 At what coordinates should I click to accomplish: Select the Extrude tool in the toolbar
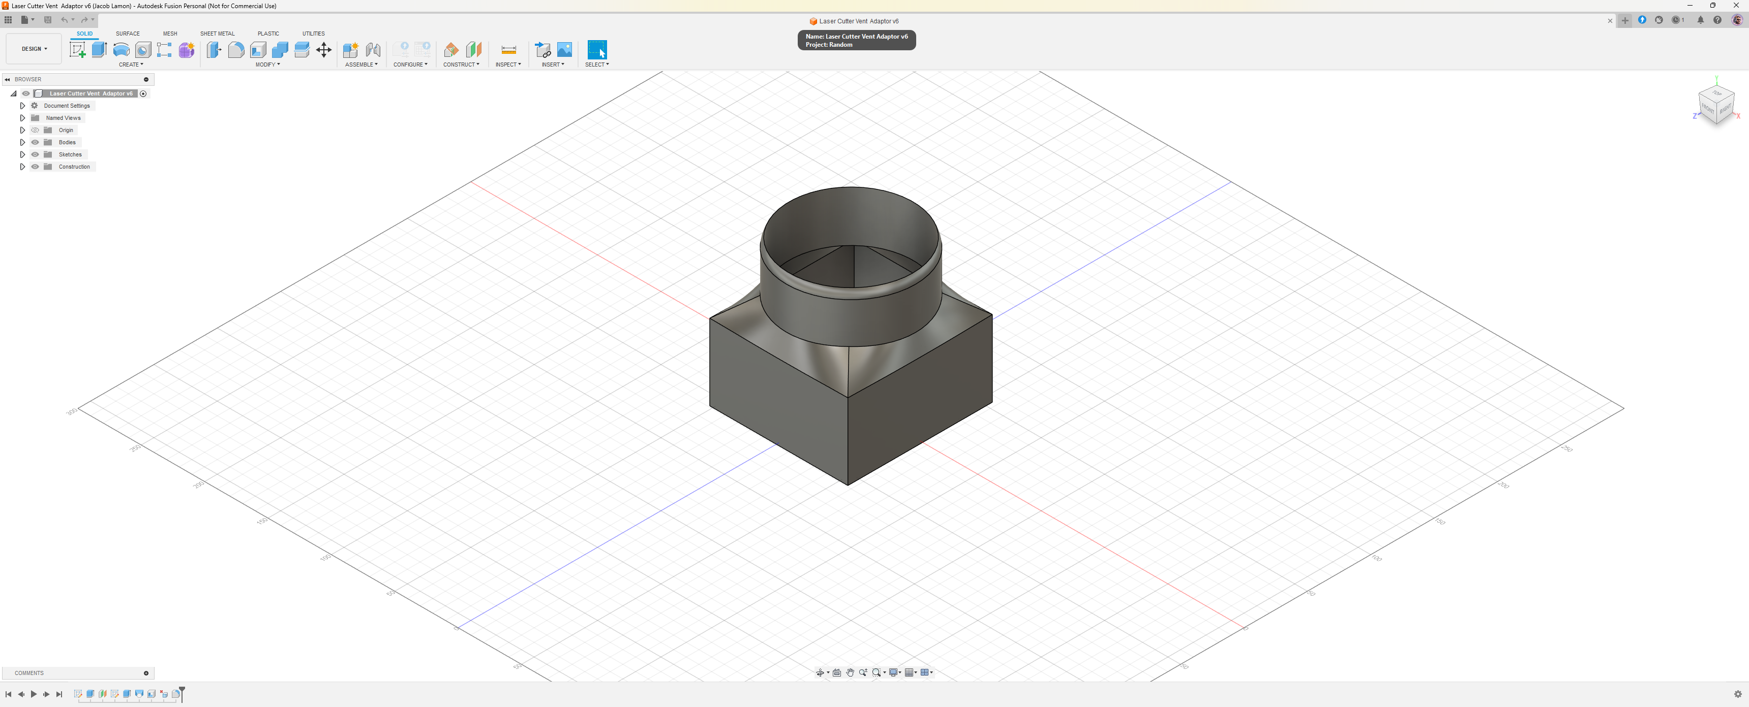pos(99,50)
